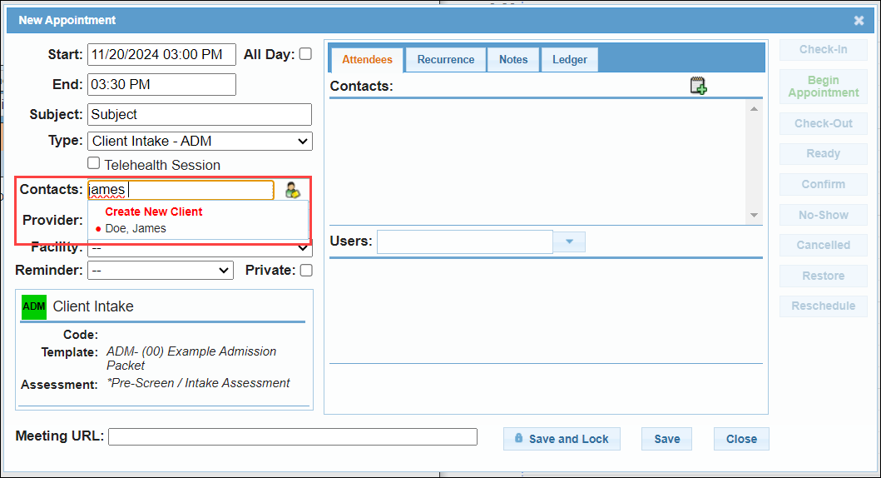Viewport: 881px width, 478px height.
Task: Click the contact lookup person icon
Action: pyautogui.click(x=292, y=190)
